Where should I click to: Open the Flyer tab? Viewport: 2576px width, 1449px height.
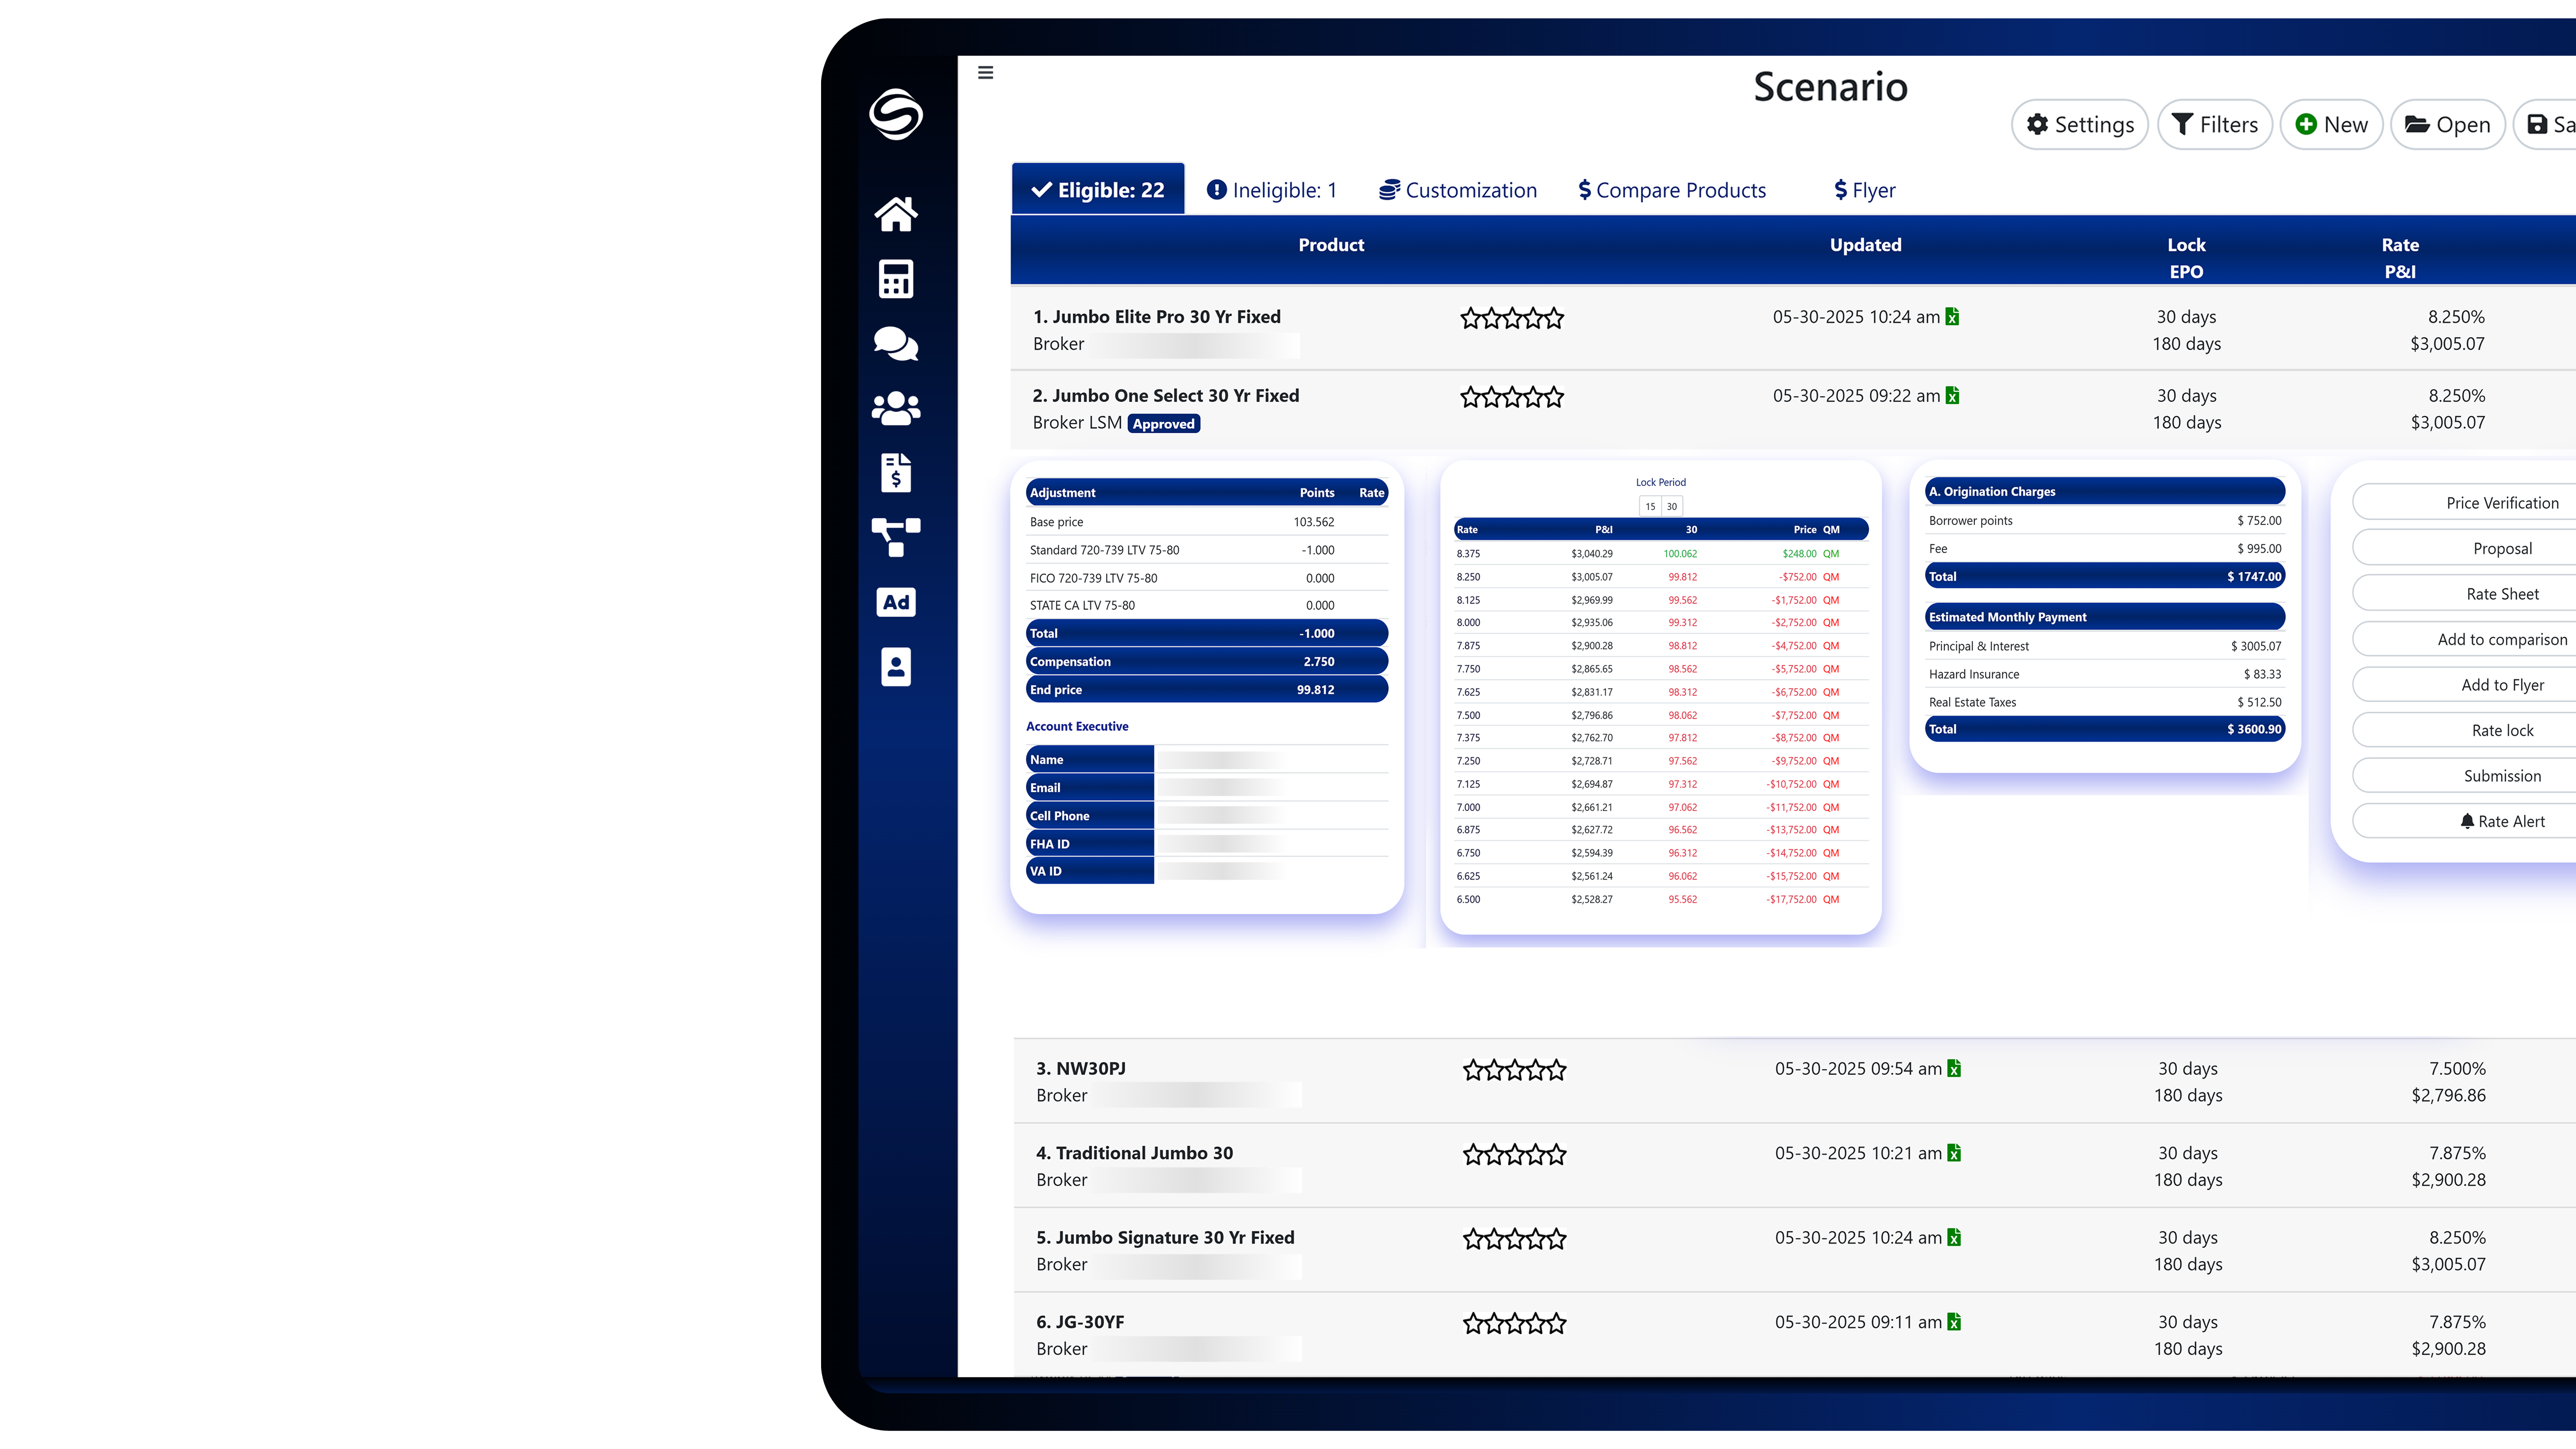click(1865, 190)
